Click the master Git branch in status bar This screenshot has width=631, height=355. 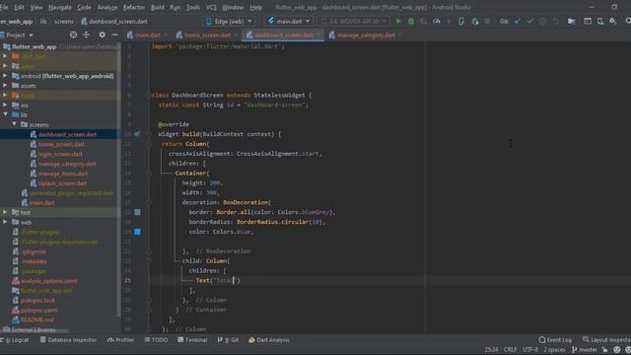(x=584, y=350)
